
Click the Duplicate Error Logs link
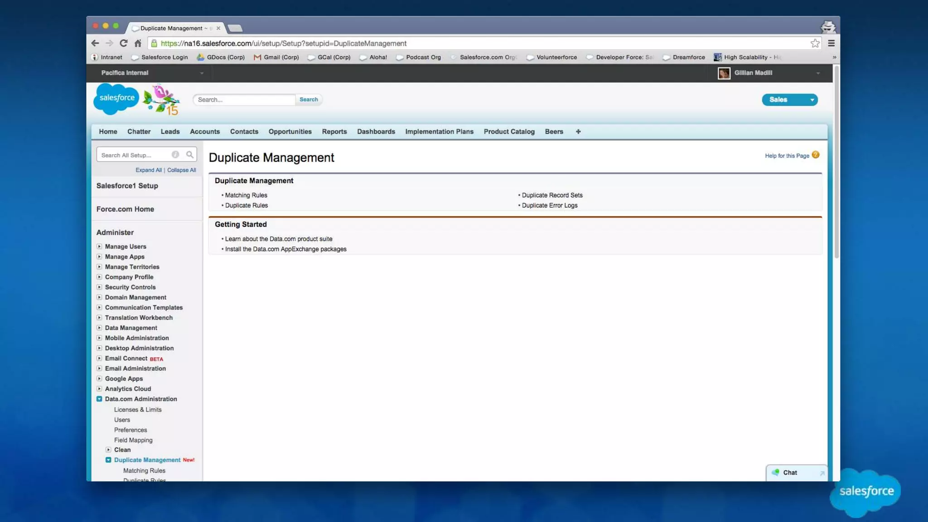click(x=549, y=205)
